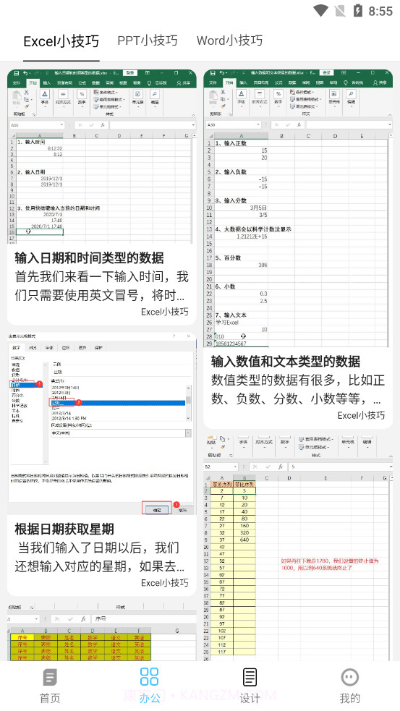Open article title 根据日期获取星期
The image size is (400, 711).
[64, 529]
